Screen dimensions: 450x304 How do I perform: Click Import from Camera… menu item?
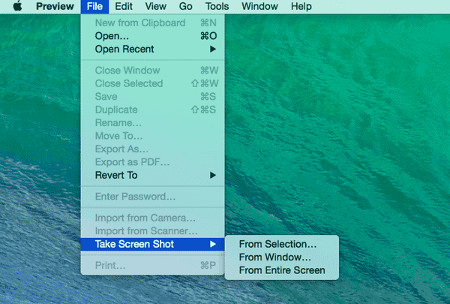(145, 218)
